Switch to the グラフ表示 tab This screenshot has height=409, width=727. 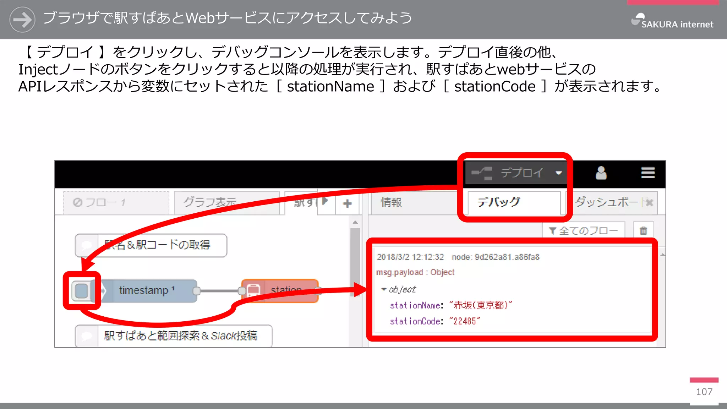226,203
